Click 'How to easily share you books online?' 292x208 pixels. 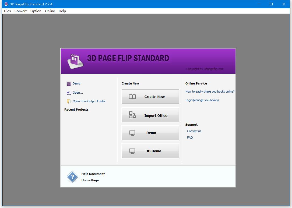point(210,91)
